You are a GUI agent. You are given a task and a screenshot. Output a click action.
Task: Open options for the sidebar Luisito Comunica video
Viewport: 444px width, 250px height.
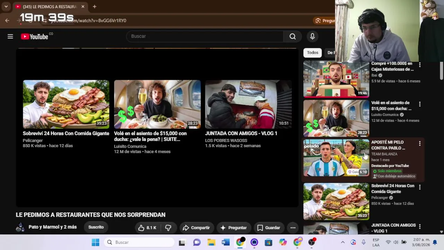(x=420, y=104)
